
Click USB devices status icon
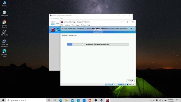tap(115, 84)
